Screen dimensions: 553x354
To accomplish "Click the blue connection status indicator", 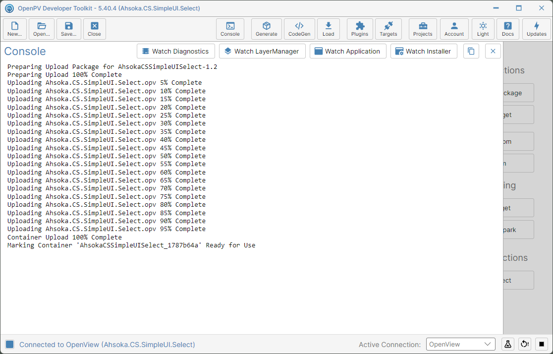I will (10, 345).
